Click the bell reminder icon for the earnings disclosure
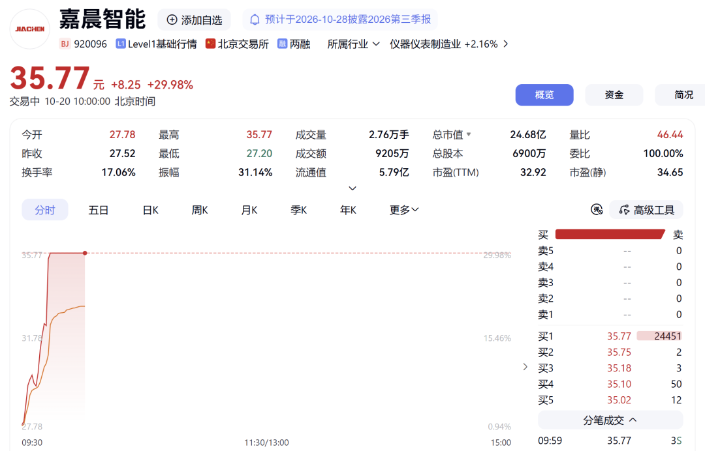The image size is (705, 451). point(255,20)
